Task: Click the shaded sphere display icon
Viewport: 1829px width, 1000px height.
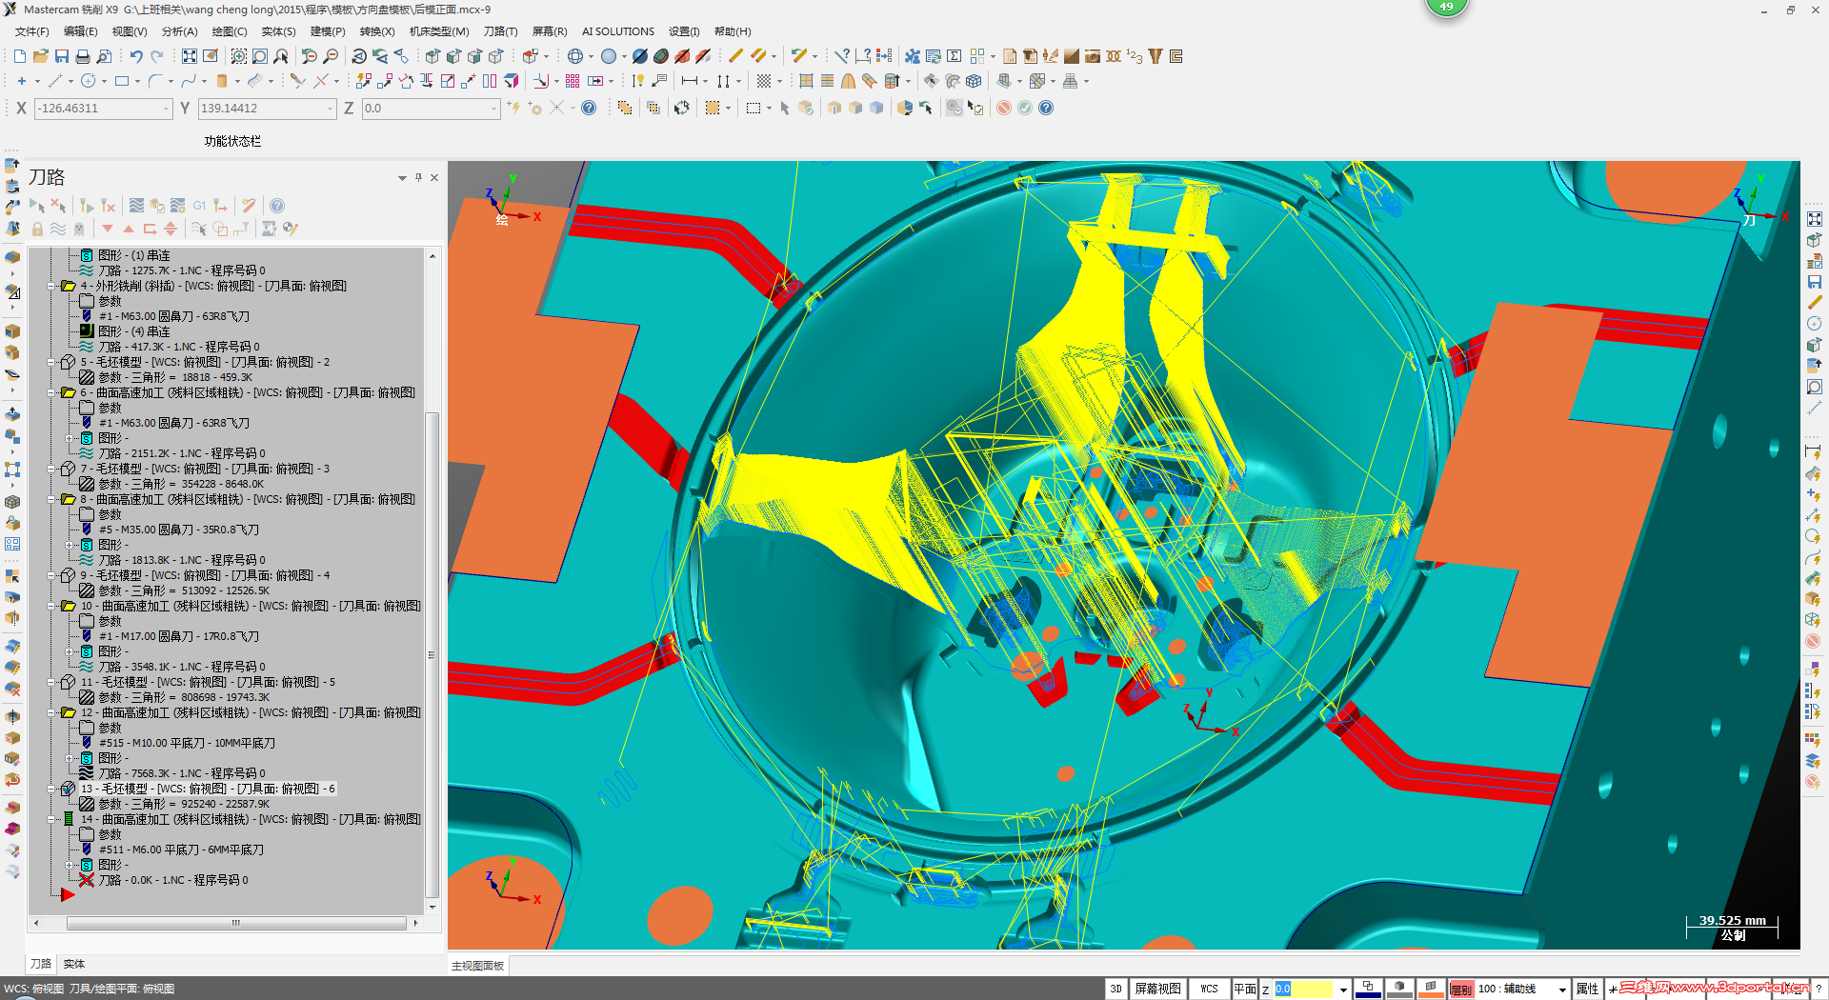Action: (x=609, y=56)
